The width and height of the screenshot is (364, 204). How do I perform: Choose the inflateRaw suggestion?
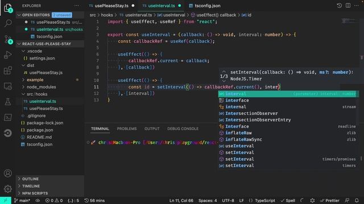(x=288, y=133)
